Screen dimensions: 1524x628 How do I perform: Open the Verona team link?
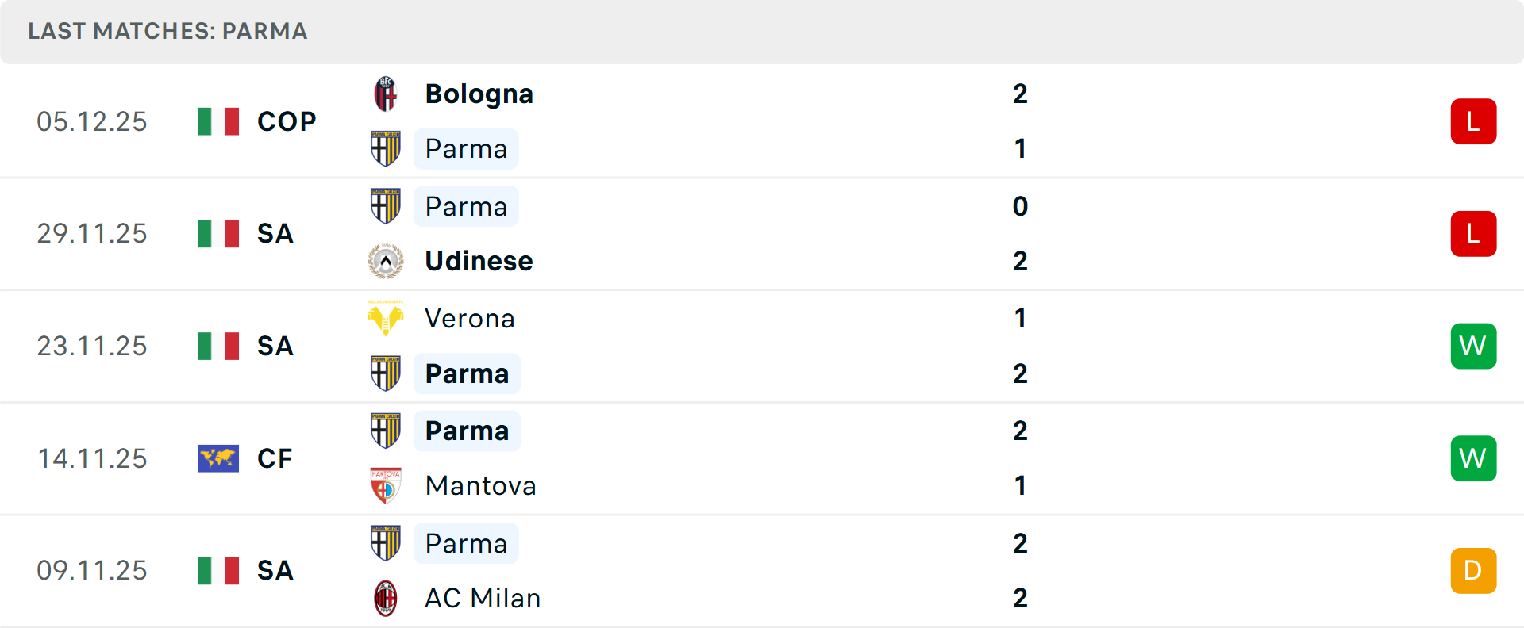(470, 319)
